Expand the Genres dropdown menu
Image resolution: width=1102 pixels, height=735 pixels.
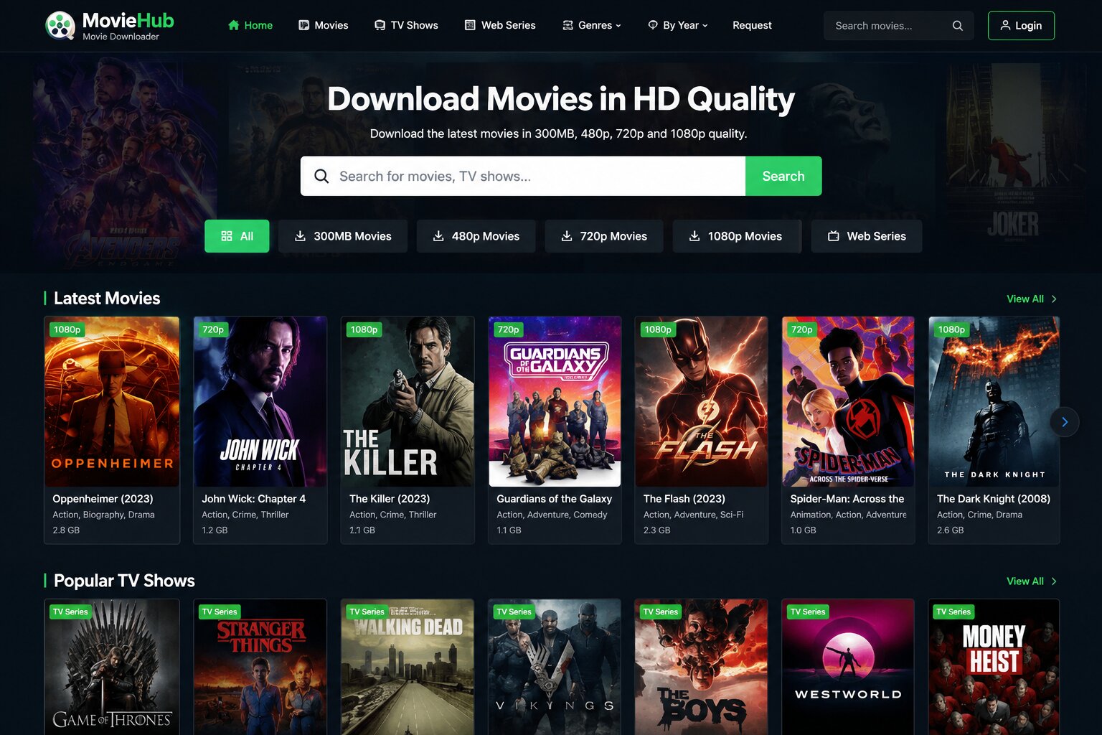pyautogui.click(x=591, y=25)
